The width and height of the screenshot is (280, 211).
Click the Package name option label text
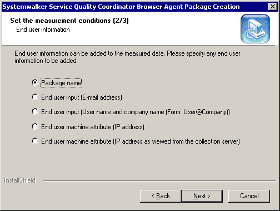point(61,83)
